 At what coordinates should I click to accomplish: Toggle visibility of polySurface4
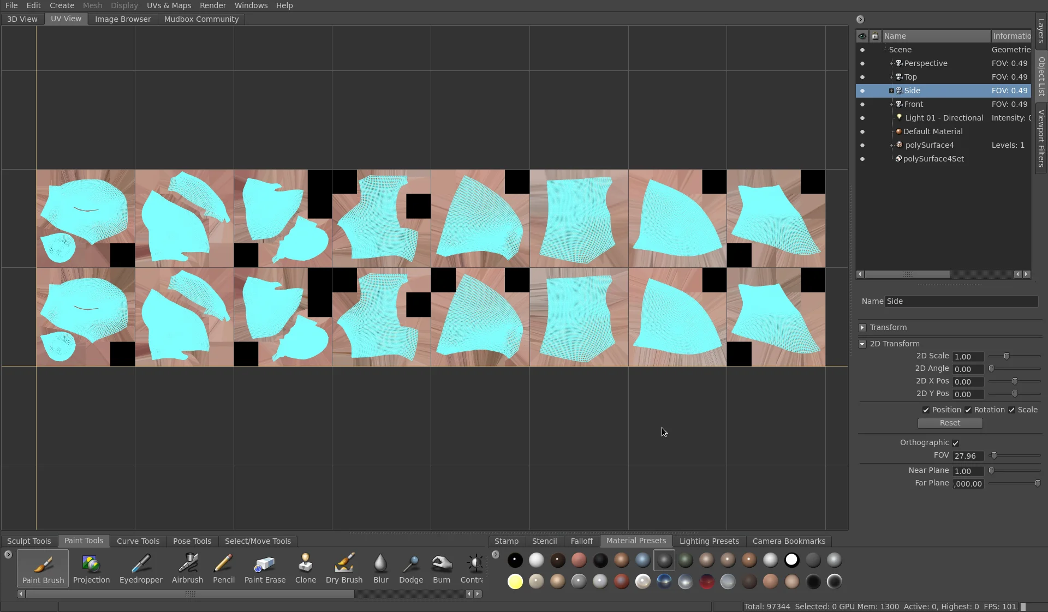tap(862, 145)
